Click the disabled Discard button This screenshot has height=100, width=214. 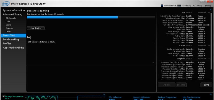pos(181,85)
